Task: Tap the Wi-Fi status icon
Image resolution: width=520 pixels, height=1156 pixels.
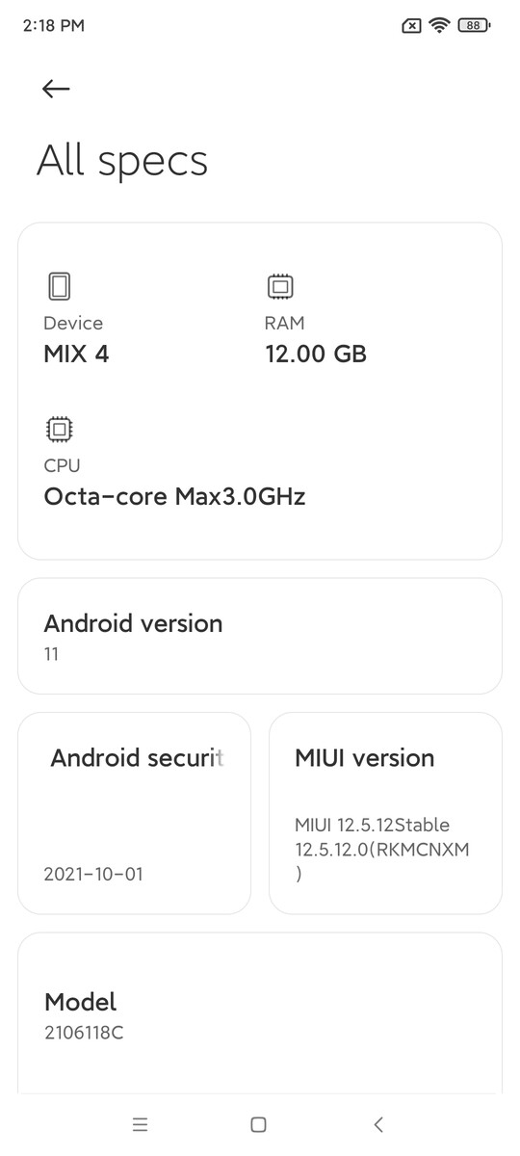Action: click(x=440, y=25)
